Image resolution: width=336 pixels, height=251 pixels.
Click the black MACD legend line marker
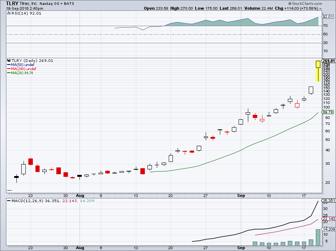click(x=9, y=201)
